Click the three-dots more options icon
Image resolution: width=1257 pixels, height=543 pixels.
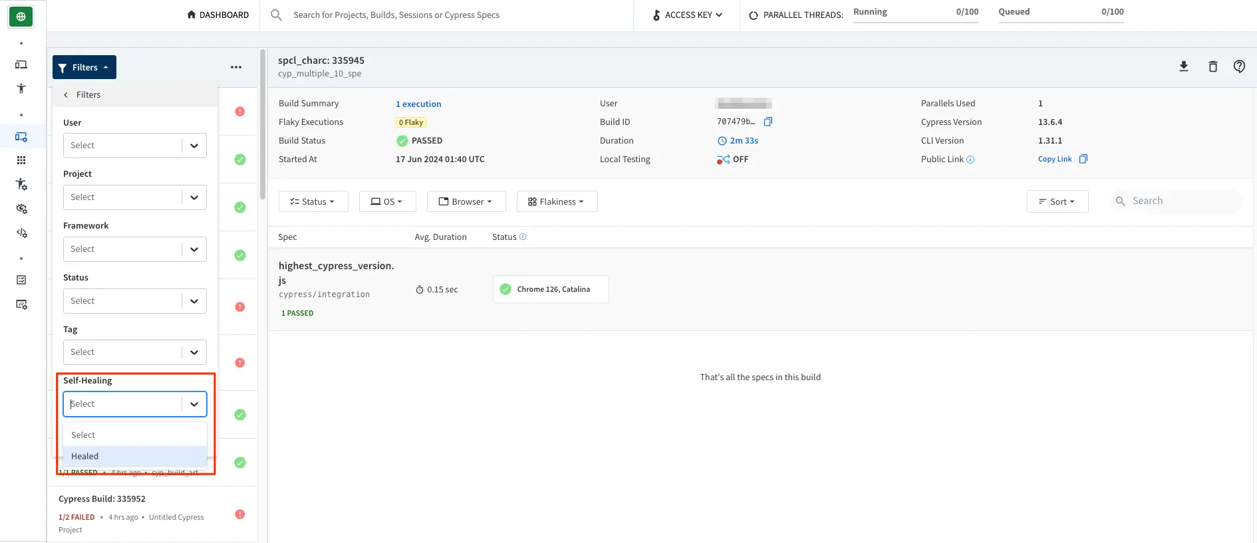(236, 67)
